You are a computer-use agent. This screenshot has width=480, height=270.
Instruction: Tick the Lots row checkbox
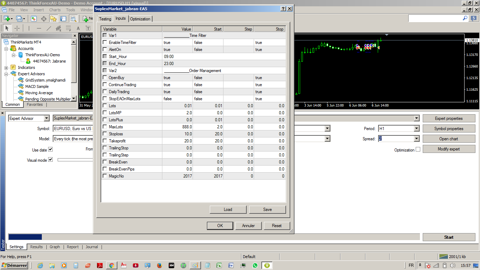pyautogui.click(x=105, y=105)
